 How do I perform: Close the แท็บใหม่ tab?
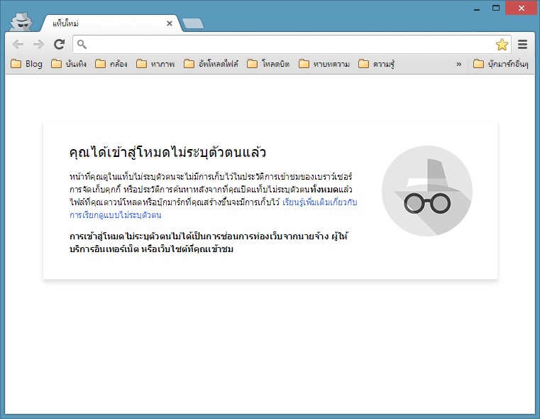click(170, 23)
